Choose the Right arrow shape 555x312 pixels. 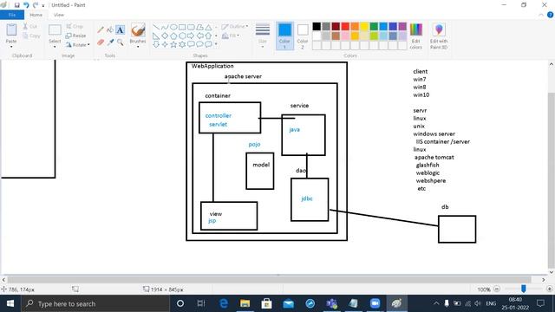pos(191,36)
